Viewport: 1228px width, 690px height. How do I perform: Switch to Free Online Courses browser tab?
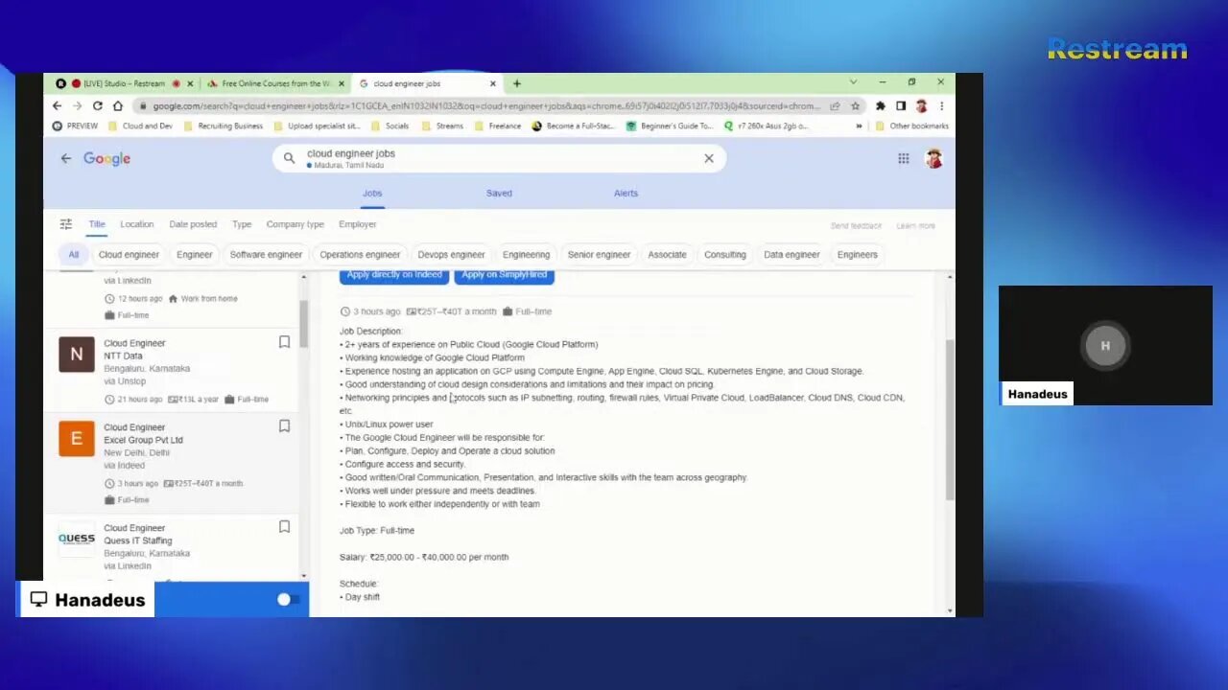point(276,83)
